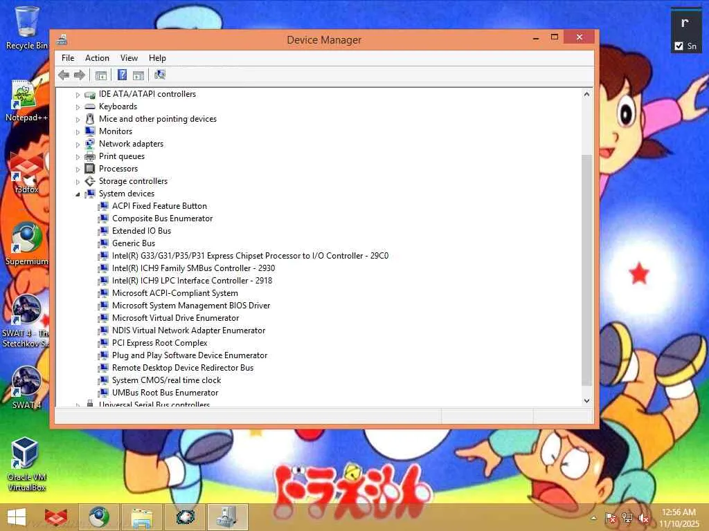
Task: Click the volume tray icon
Action: [x=643, y=518]
